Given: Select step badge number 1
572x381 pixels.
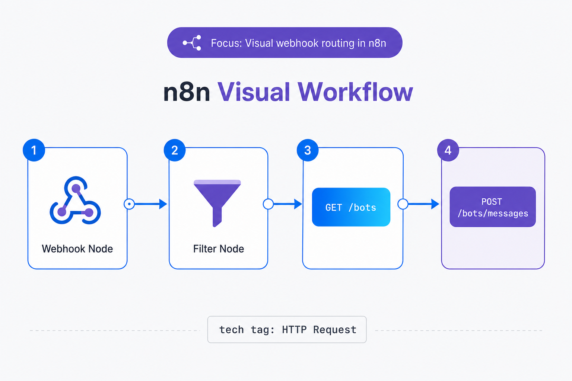Looking at the screenshot, I should pyautogui.click(x=34, y=150).
